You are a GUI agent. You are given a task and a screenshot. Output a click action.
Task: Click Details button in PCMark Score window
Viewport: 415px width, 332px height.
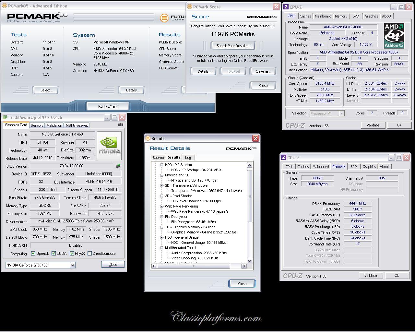(x=204, y=71)
